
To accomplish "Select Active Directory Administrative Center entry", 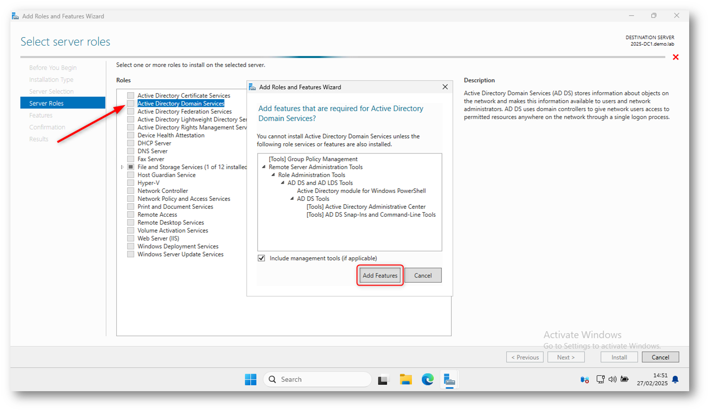I will [x=366, y=207].
